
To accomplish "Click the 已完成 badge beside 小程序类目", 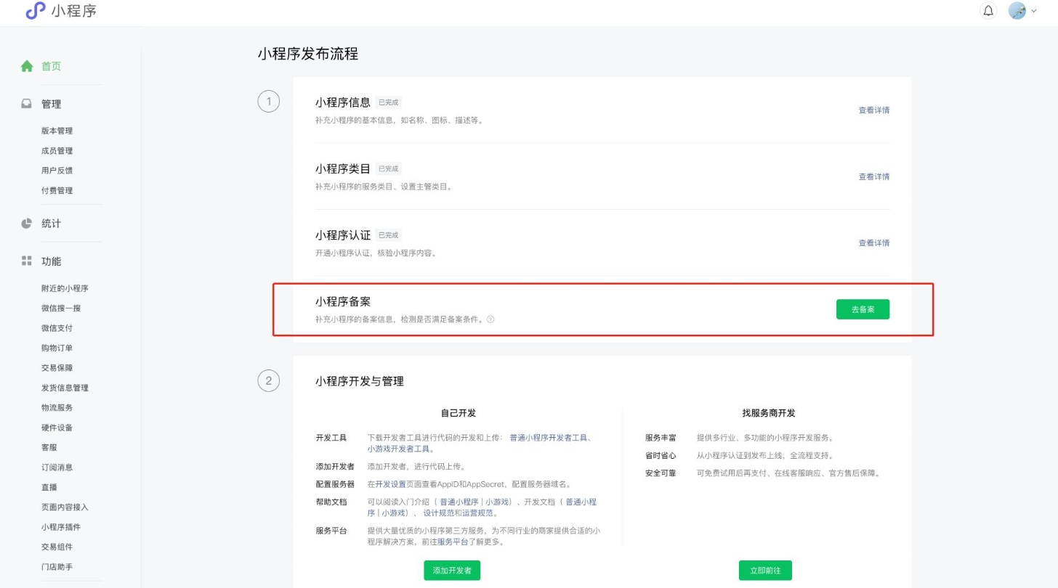I will [x=389, y=168].
